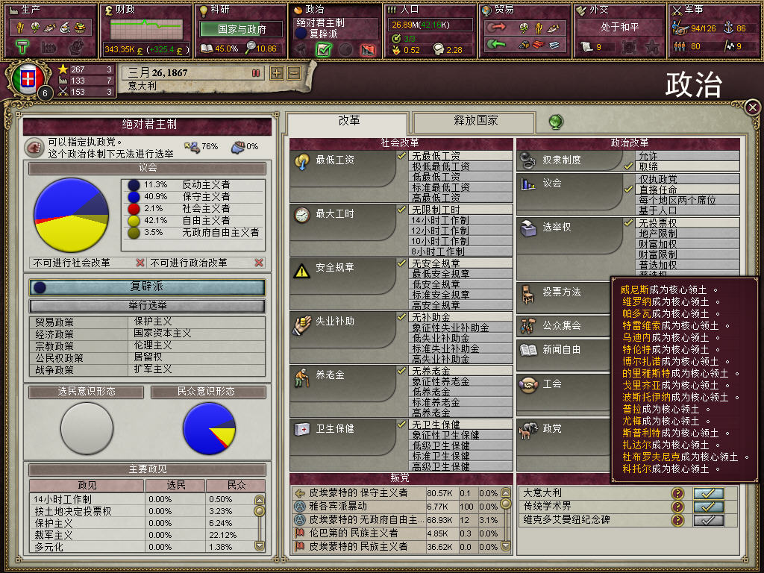Click the fist icon next to 可以指定执政党
Screen dimensions: 764x573
34,147
